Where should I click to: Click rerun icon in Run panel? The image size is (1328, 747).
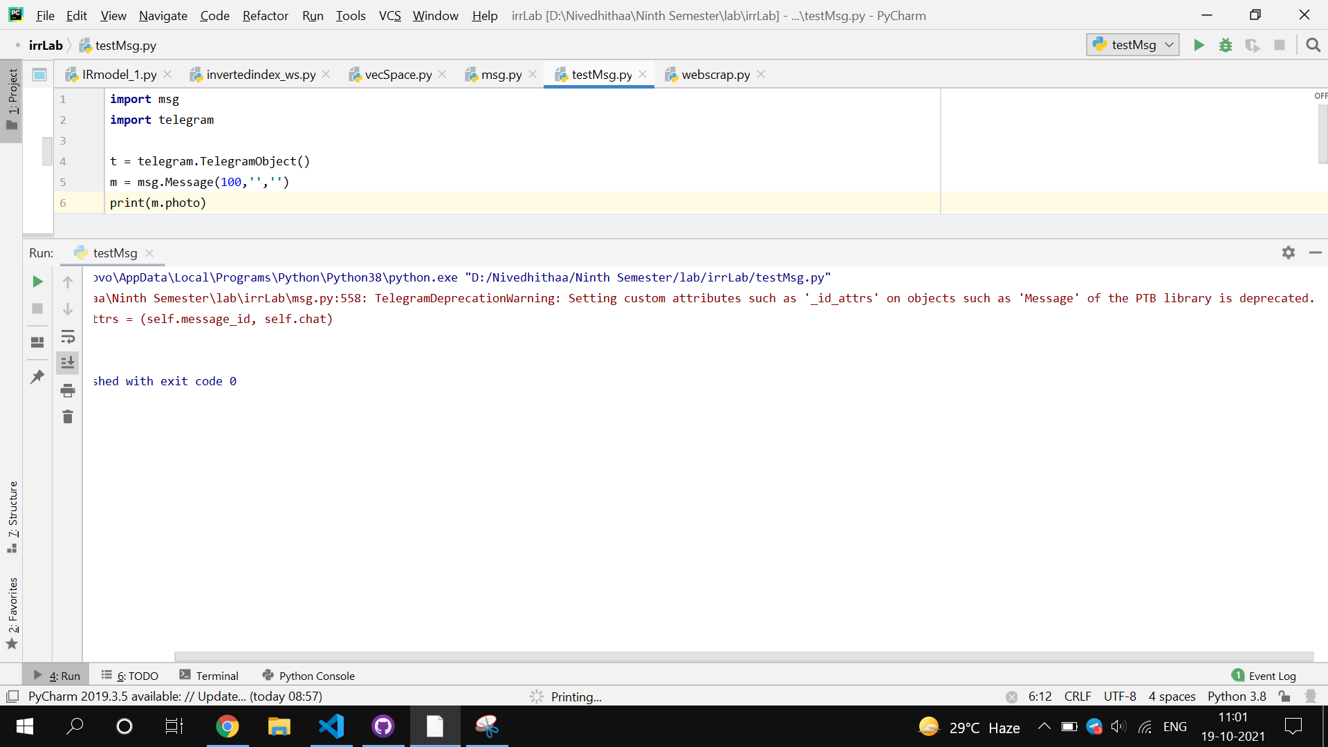click(x=37, y=282)
